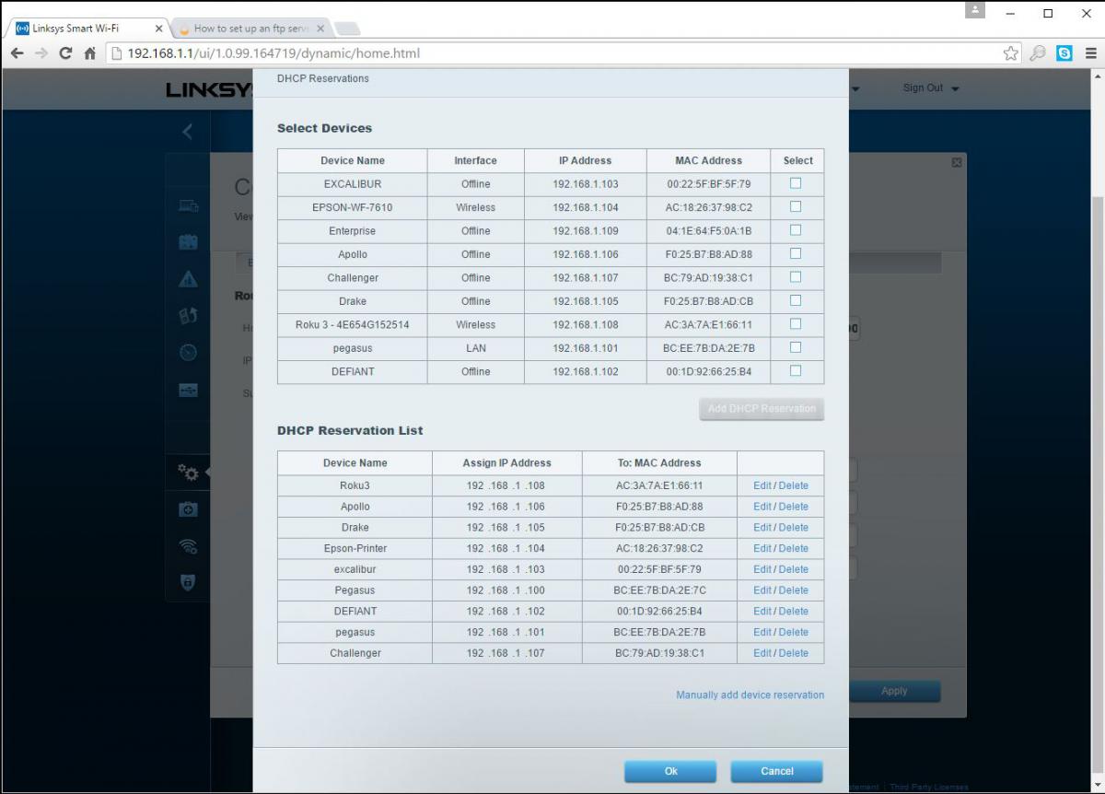Image resolution: width=1105 pixels, height=794 pixels.
Task: Delete the Challenger reservation
Action: (x=793, y=653)
